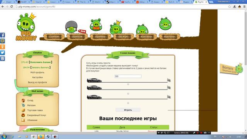
Task: Open the Chrome hamburger menu
Action: tap(244, 7)
